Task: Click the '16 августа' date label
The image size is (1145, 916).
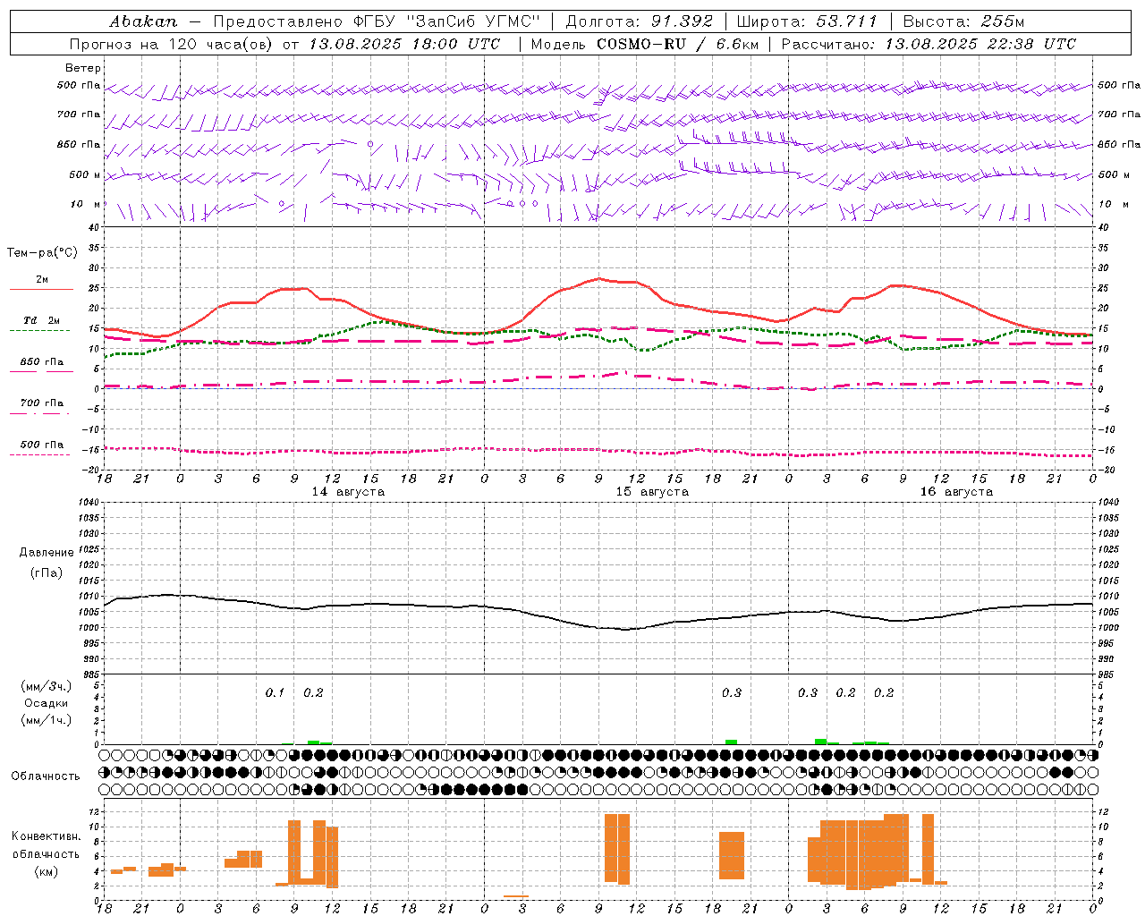Action: click(x=956, y=492)
